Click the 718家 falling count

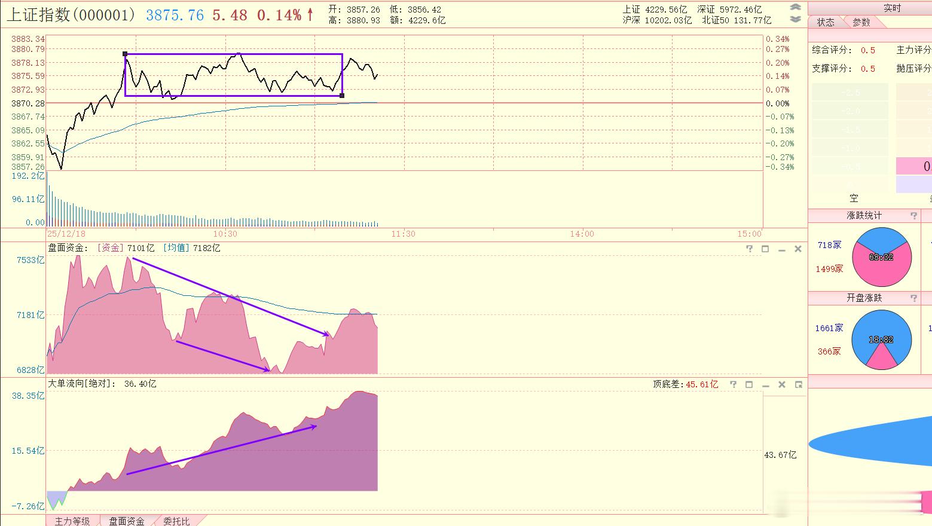[x=829, y=246]
